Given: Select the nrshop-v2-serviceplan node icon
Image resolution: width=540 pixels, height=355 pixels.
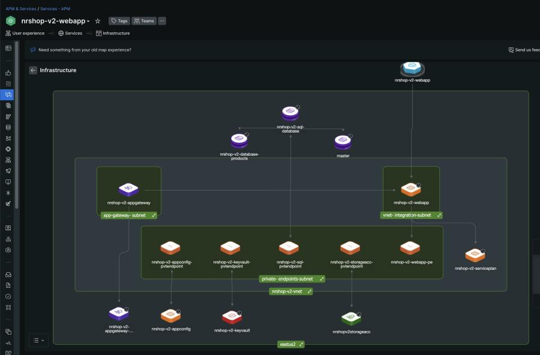Looking at the screenshot, I should [x=475, y=255].
